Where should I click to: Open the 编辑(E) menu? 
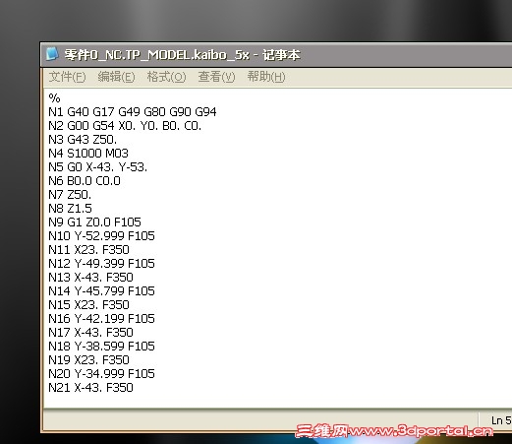click(x=116, y=77)
